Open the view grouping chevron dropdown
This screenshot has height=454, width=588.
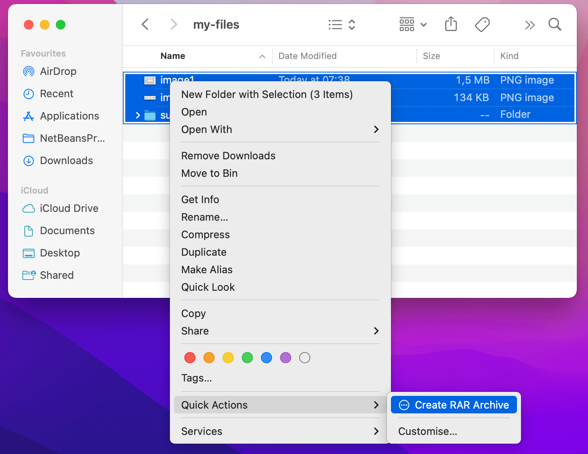coord(424,24)
